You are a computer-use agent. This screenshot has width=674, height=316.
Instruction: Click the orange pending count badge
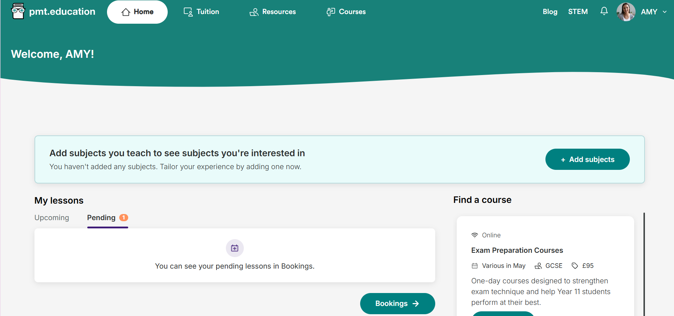(x=124, y=218)
